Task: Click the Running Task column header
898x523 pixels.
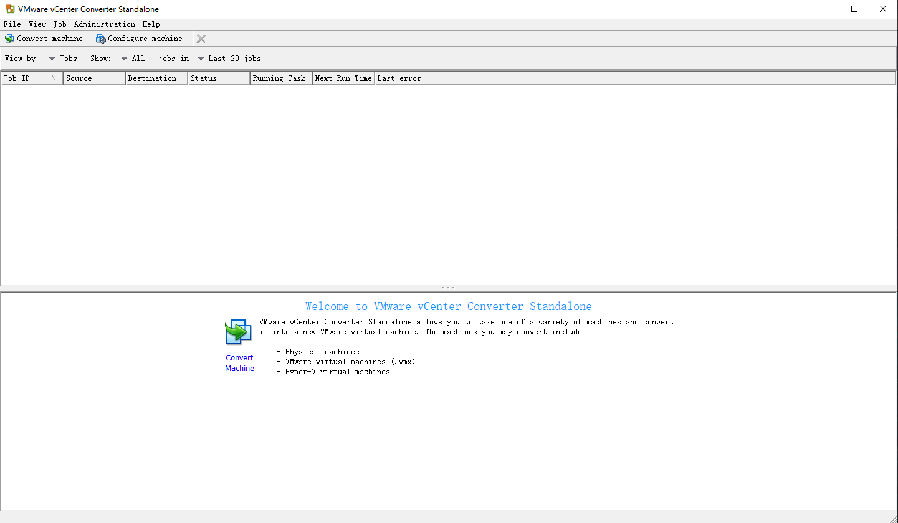Action: click(281, 78)
